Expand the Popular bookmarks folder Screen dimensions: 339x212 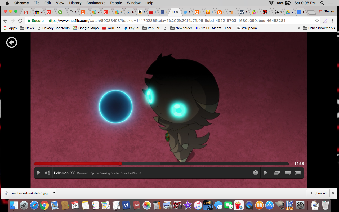151,28
